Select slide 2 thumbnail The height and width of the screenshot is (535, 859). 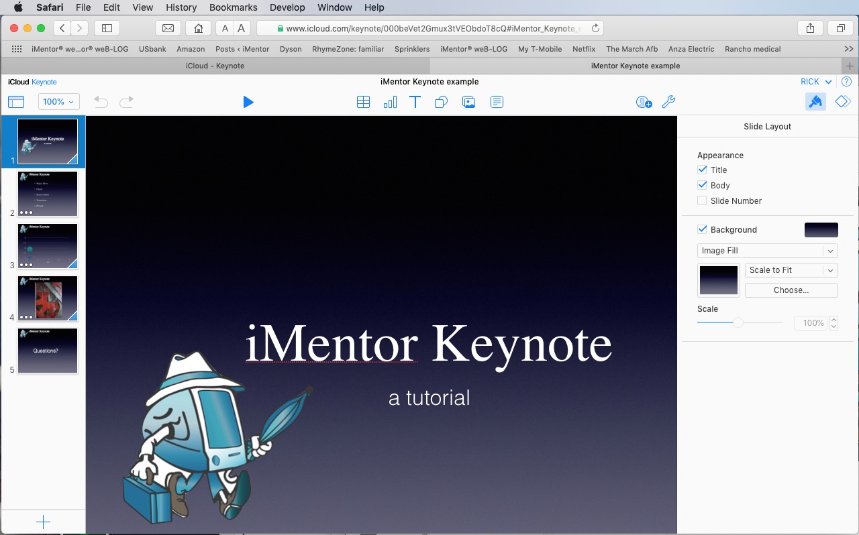click(48, 194)
